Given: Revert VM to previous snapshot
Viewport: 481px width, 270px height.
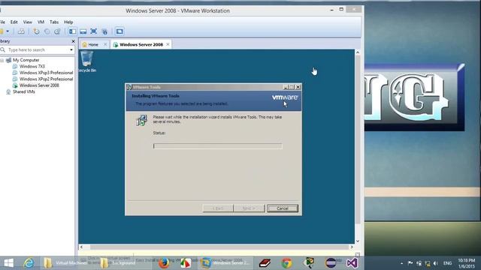Looking at the screenshot, I should pos(47,31).
